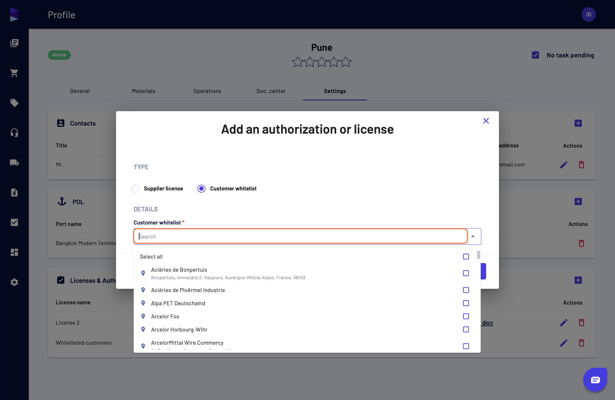Edit the License 2 row
This screenshot has height=400, width=615.
564,323
